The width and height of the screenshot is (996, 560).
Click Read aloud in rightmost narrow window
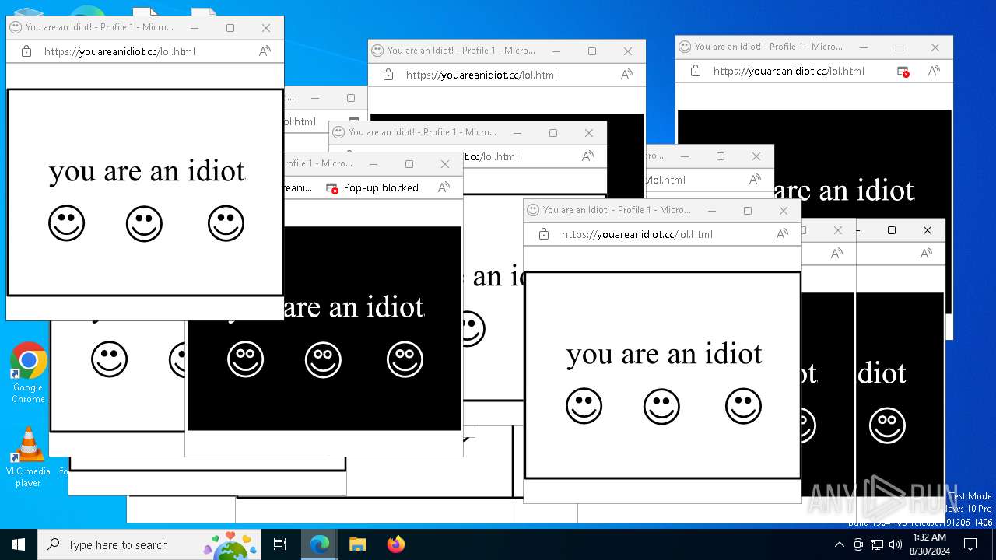[926, 254]
